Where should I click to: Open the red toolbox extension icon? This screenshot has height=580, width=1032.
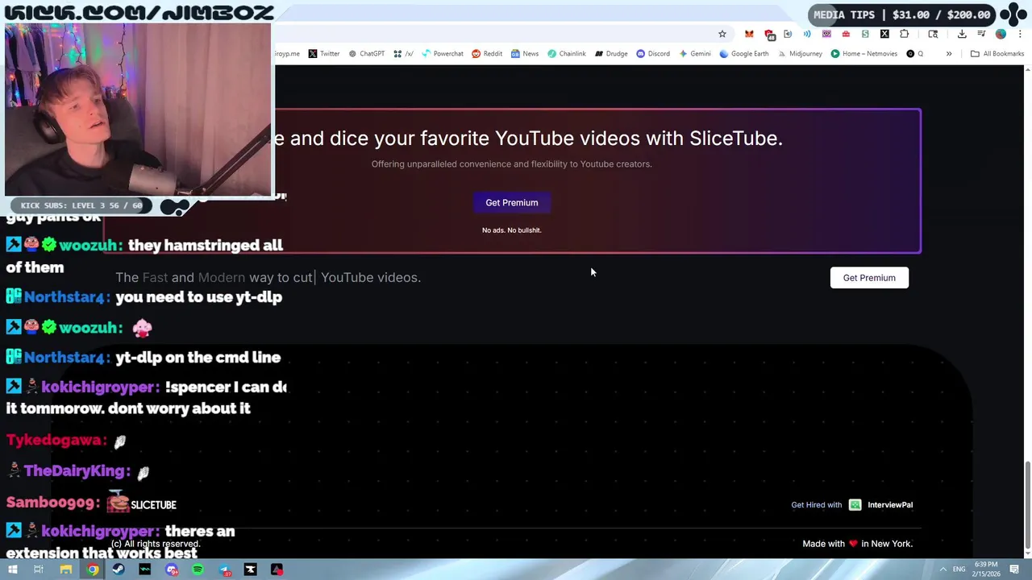(x=846, y=34)
